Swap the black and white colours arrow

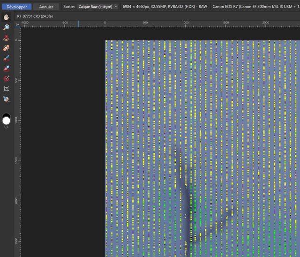(x=6, y=127)
